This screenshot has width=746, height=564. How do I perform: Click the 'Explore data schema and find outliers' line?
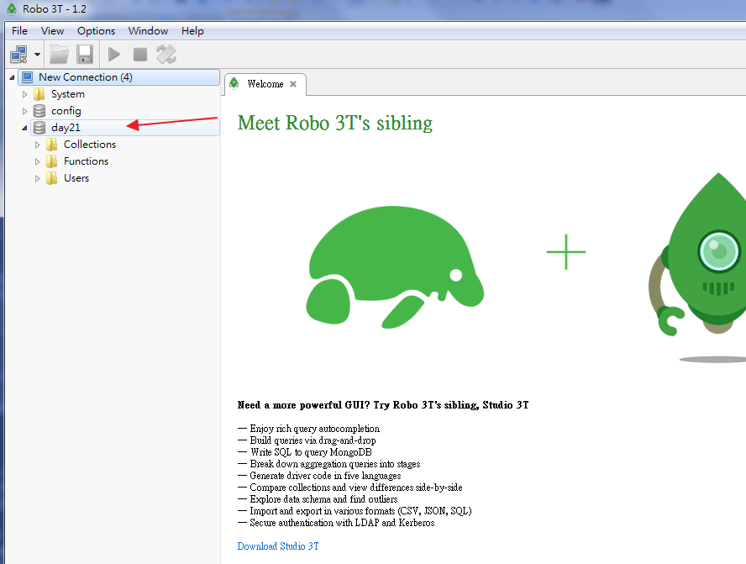point(318,499)
